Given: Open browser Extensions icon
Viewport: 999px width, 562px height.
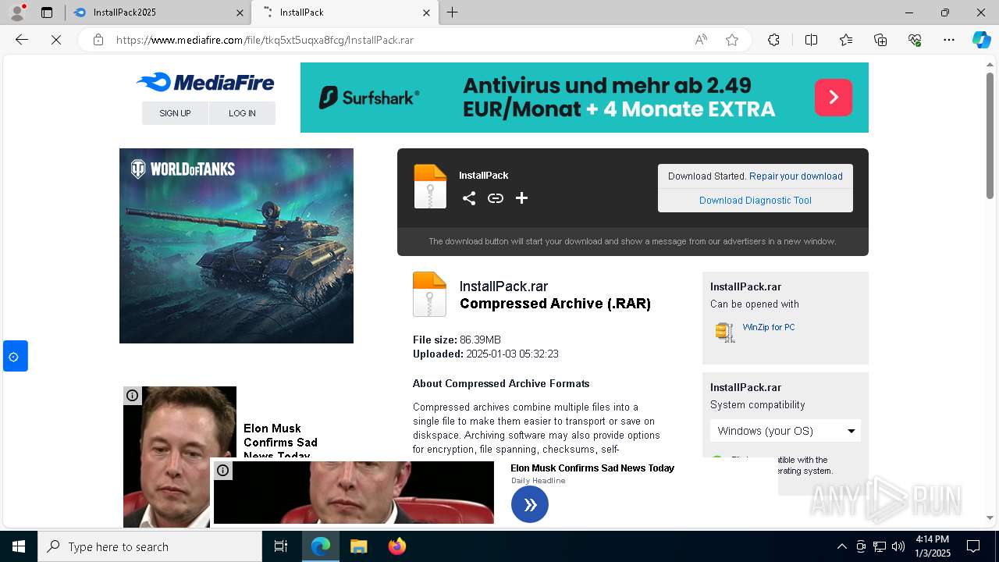Looking at the screenshot, I should tap(773, 40).
